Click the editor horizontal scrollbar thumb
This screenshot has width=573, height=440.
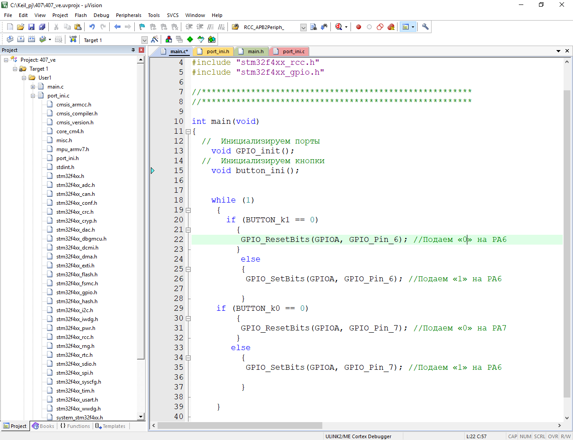[239, 425]
